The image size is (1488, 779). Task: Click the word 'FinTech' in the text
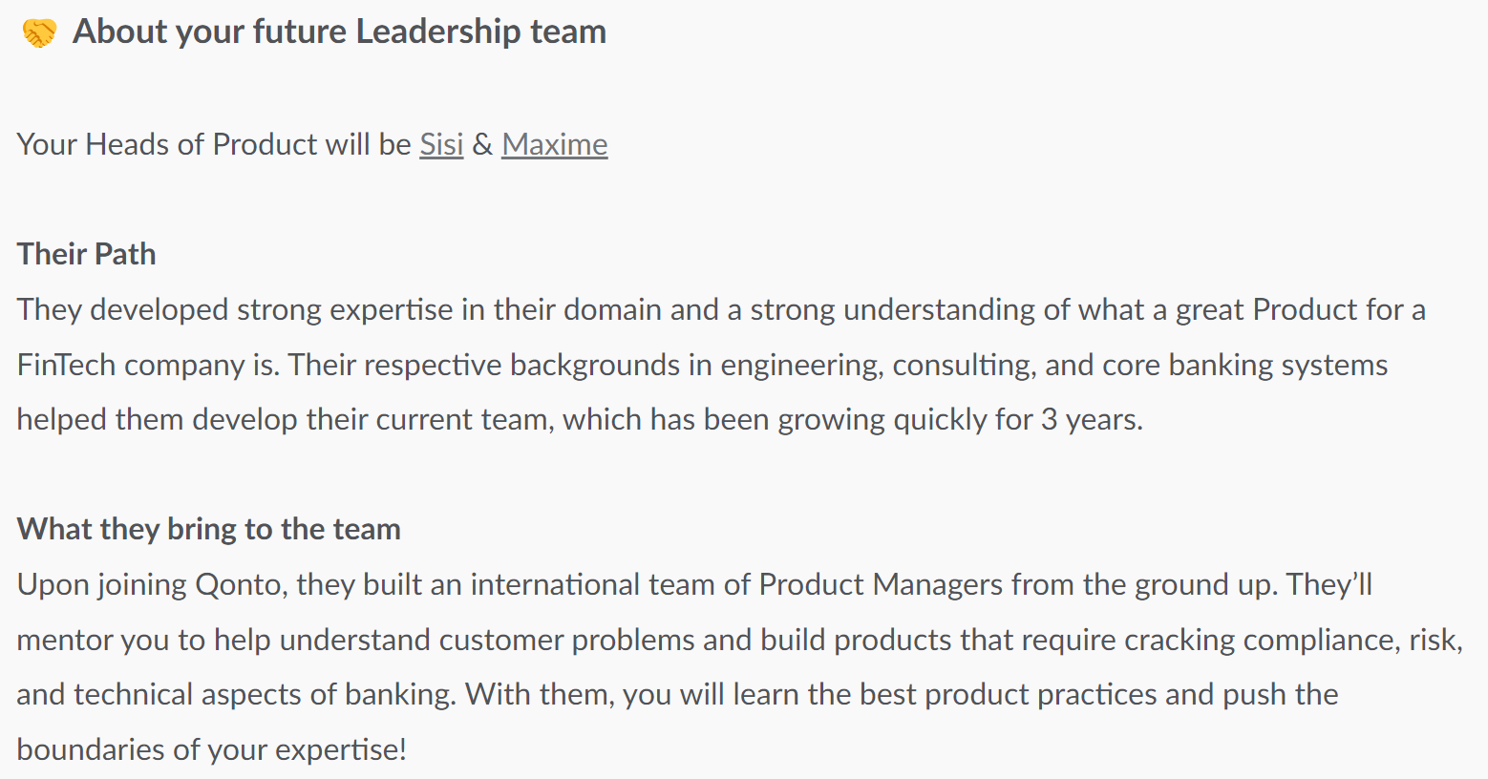click(x=66, y=365)
